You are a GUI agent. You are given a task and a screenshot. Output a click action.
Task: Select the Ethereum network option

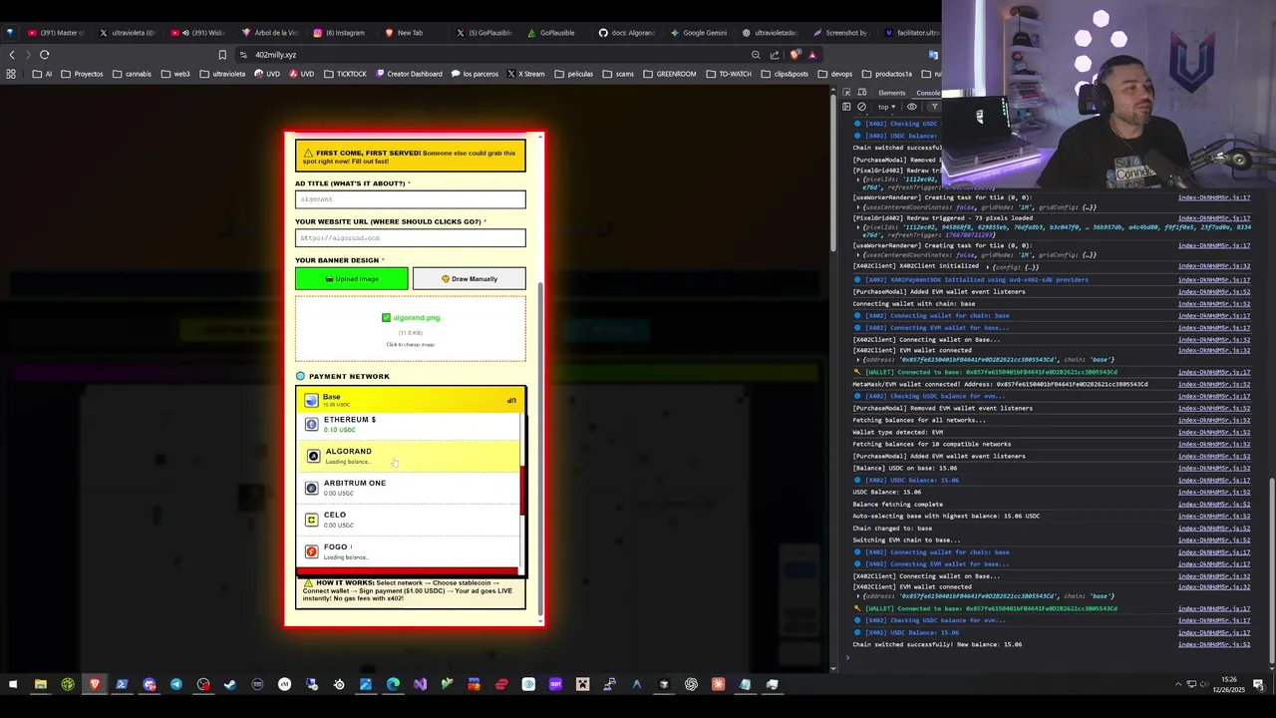(x=409, y=424)
